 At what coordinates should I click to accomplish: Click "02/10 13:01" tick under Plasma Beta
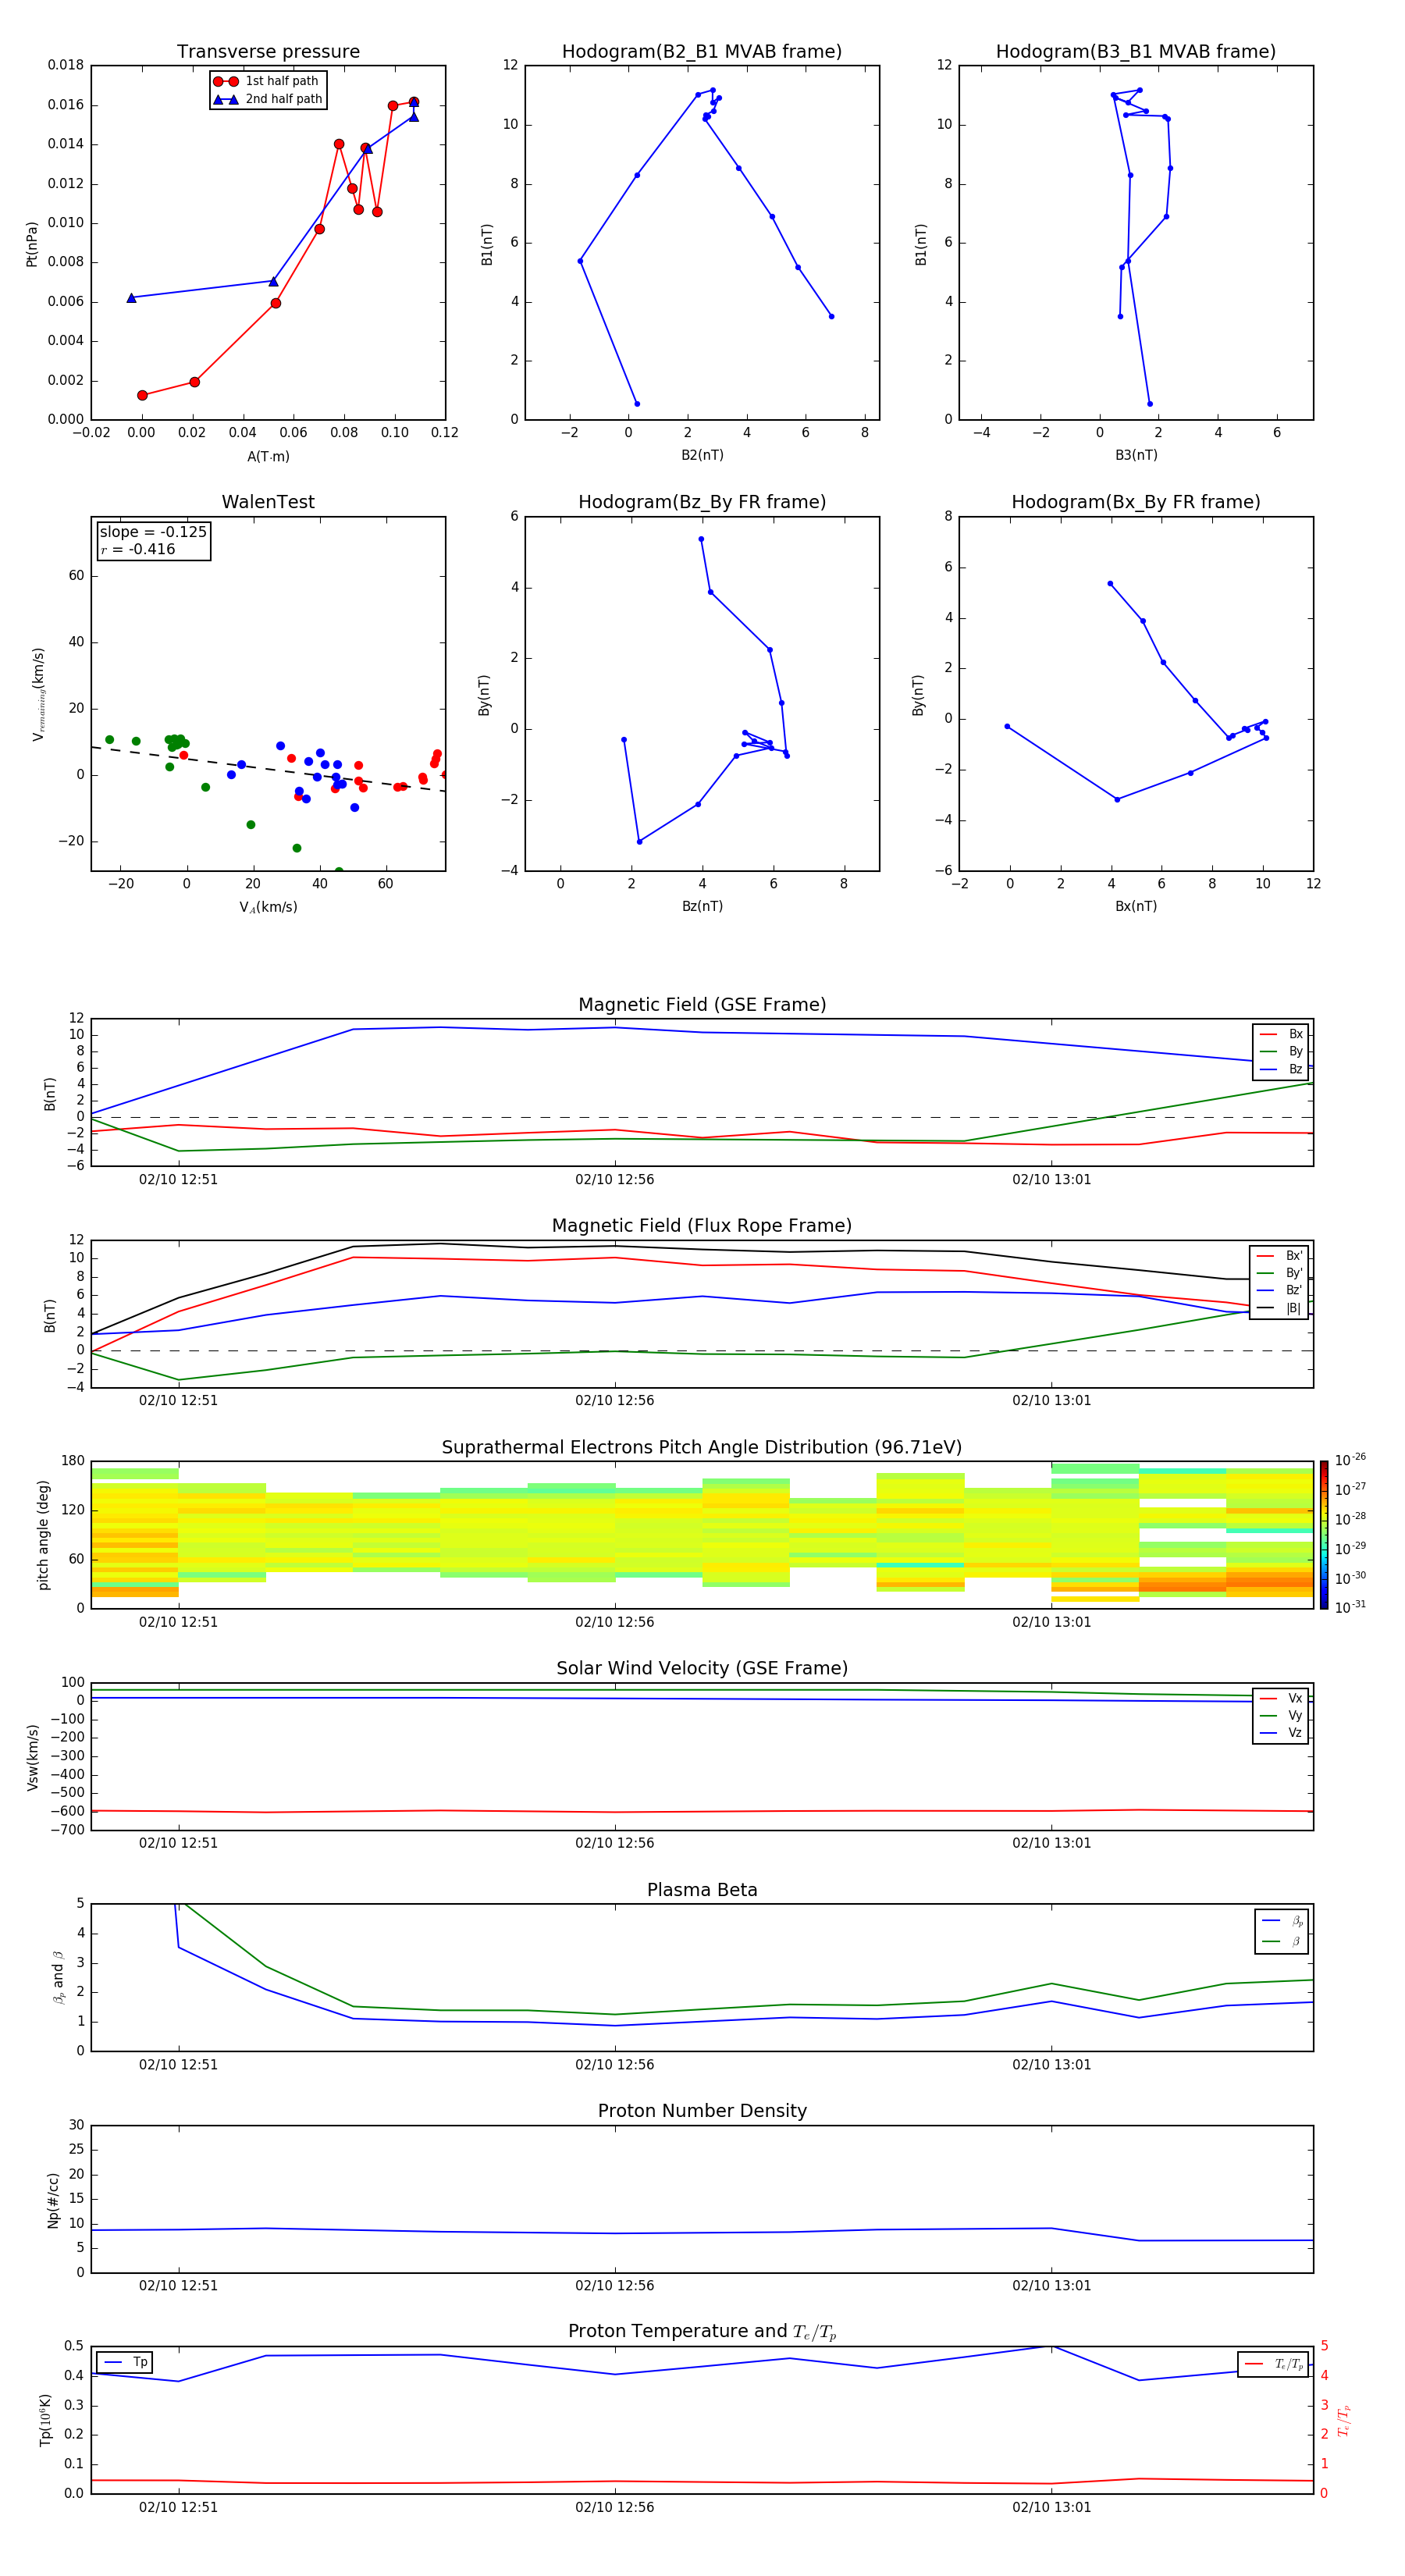1051,2065
